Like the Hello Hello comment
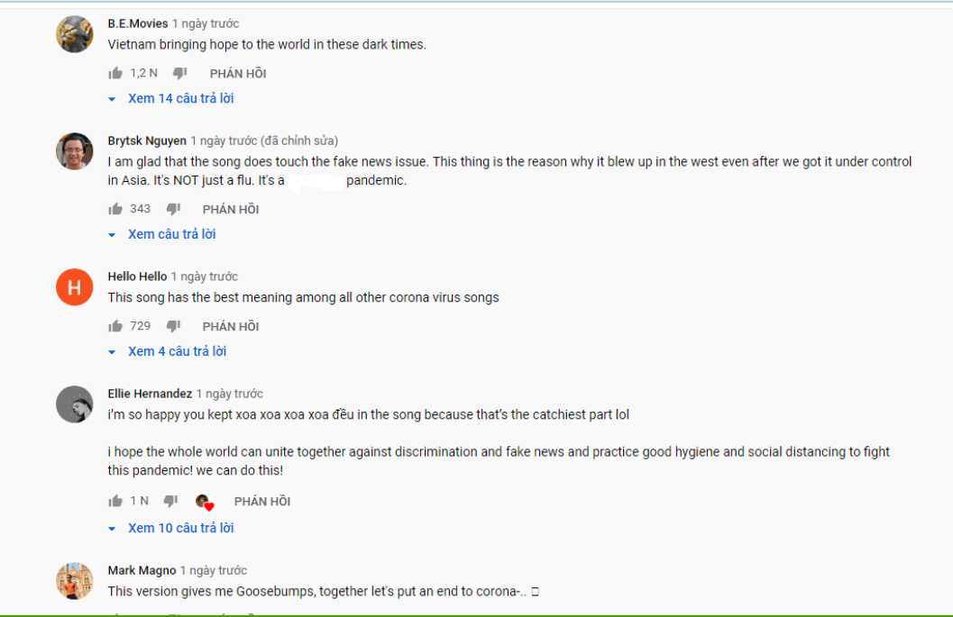Image resolution: width=953 pixels, height=617 pixels. 115,326
